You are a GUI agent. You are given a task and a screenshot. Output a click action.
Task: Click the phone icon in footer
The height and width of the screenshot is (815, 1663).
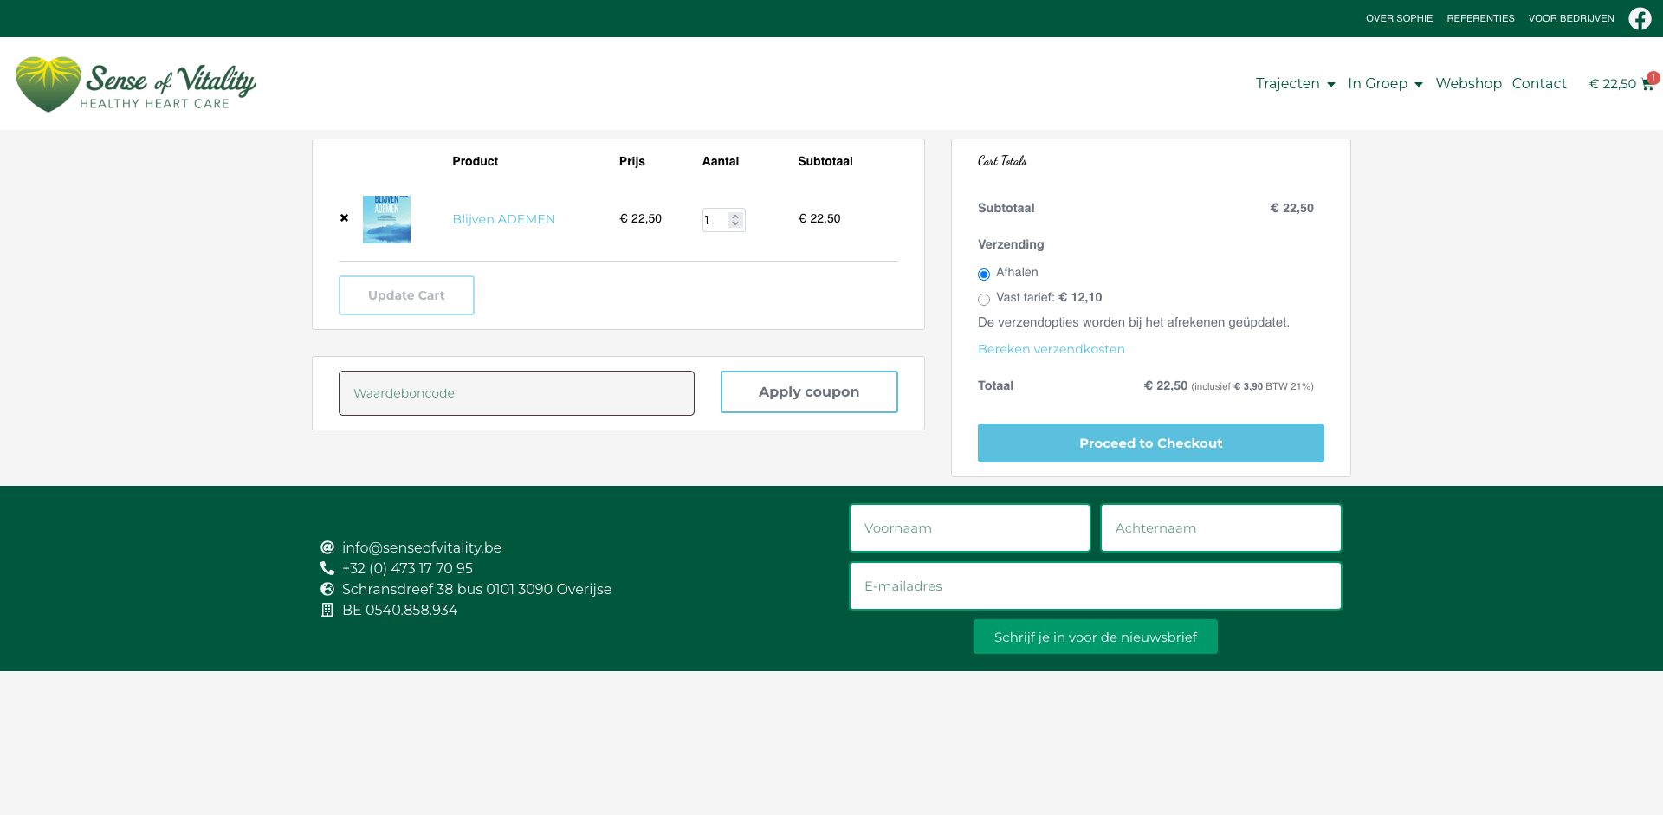coord(327,568)
